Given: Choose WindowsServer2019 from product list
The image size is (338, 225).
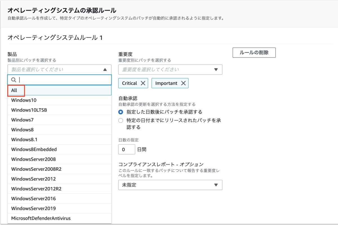Looking at the screenshot, I should (x=59, y=209).
